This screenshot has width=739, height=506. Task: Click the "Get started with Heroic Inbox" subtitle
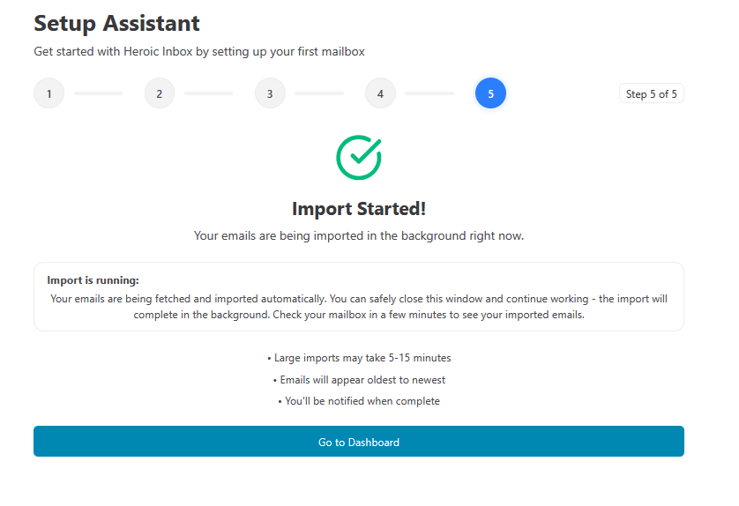199,51
